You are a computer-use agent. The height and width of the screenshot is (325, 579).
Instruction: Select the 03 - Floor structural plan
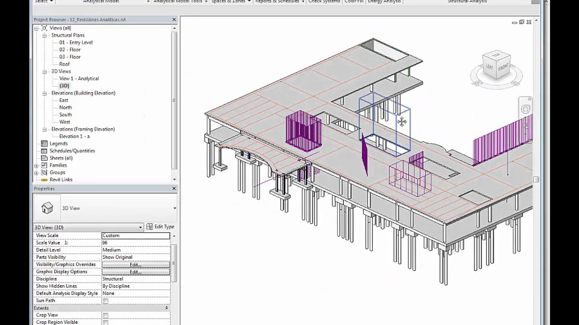click(70, 57)
